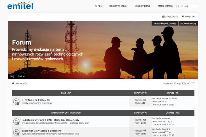Image resolution: width=206 pixels, height=137 pixels.
Task: Open Zagadnienia związane z odbiorem subforum
Action: 41,131
